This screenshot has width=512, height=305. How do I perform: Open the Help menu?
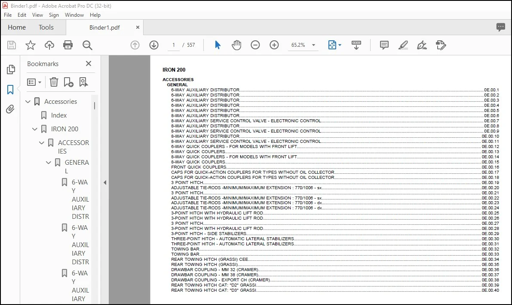(95, 15)
